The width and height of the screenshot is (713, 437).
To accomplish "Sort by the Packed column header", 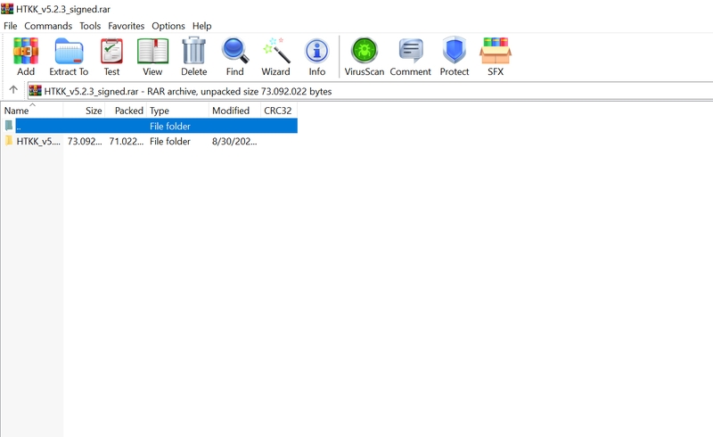I will click(126, 111).
